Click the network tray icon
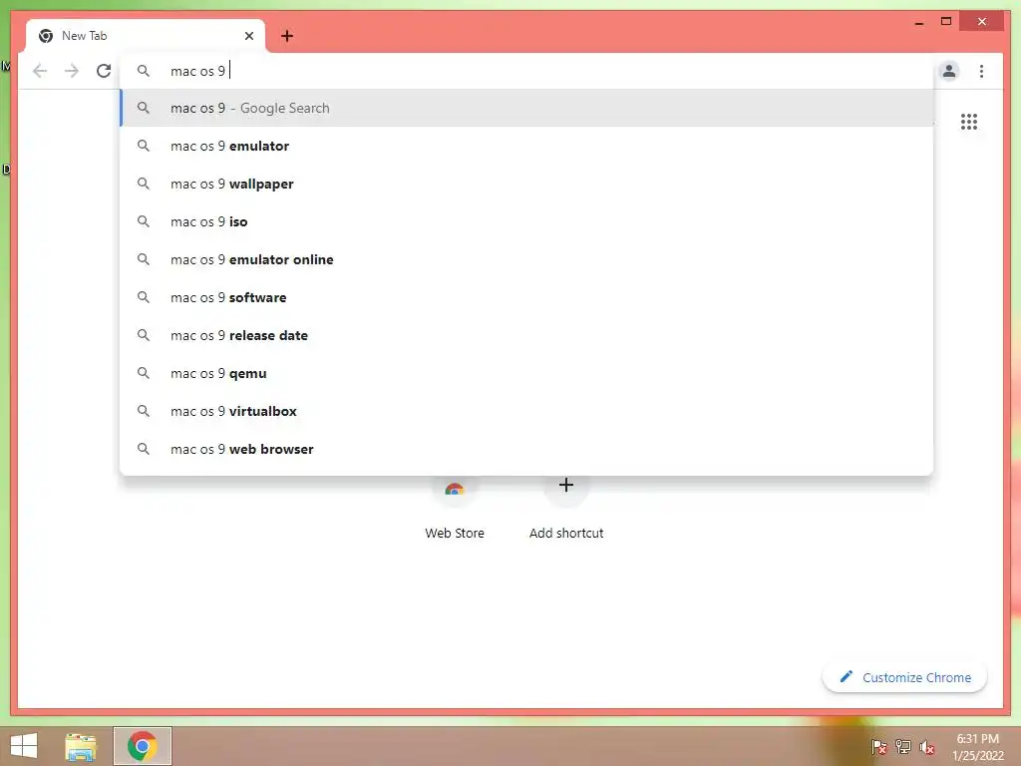The height and width of the screenshot is (766, 1021). click(x=903, y=746)
